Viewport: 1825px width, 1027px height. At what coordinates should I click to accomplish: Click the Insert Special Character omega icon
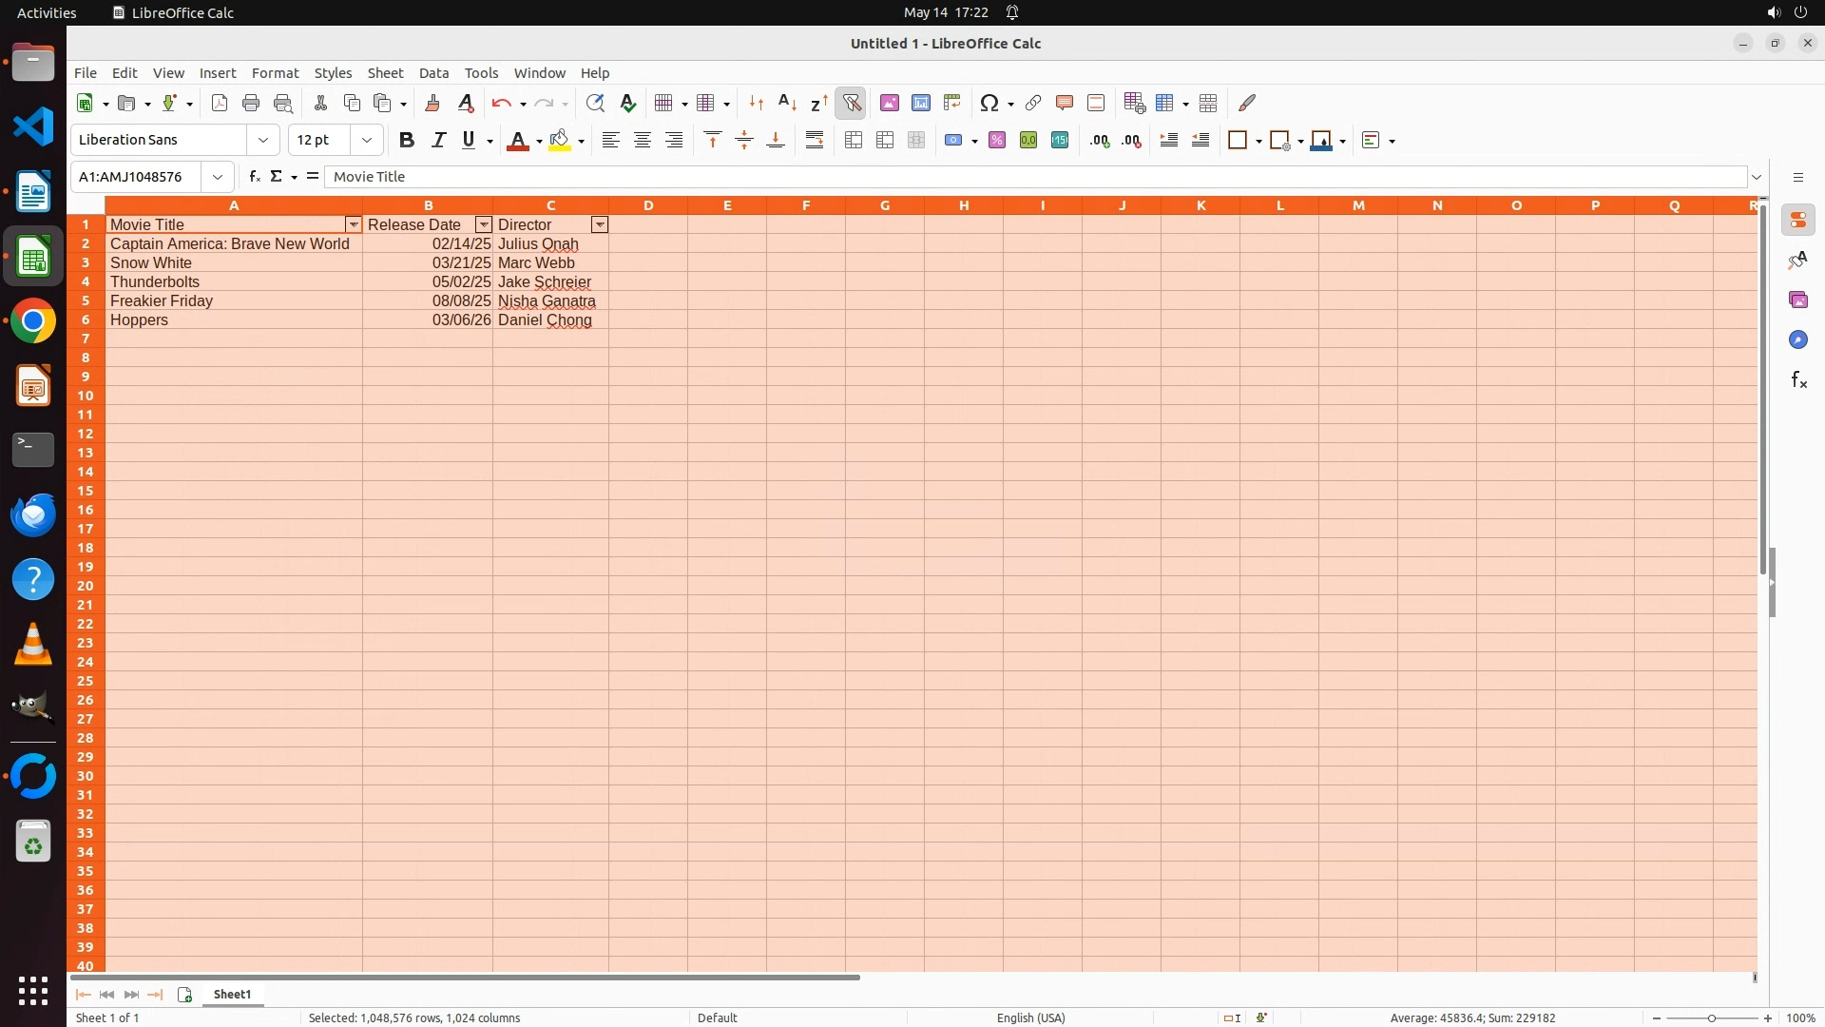click(x=989, y=103)
